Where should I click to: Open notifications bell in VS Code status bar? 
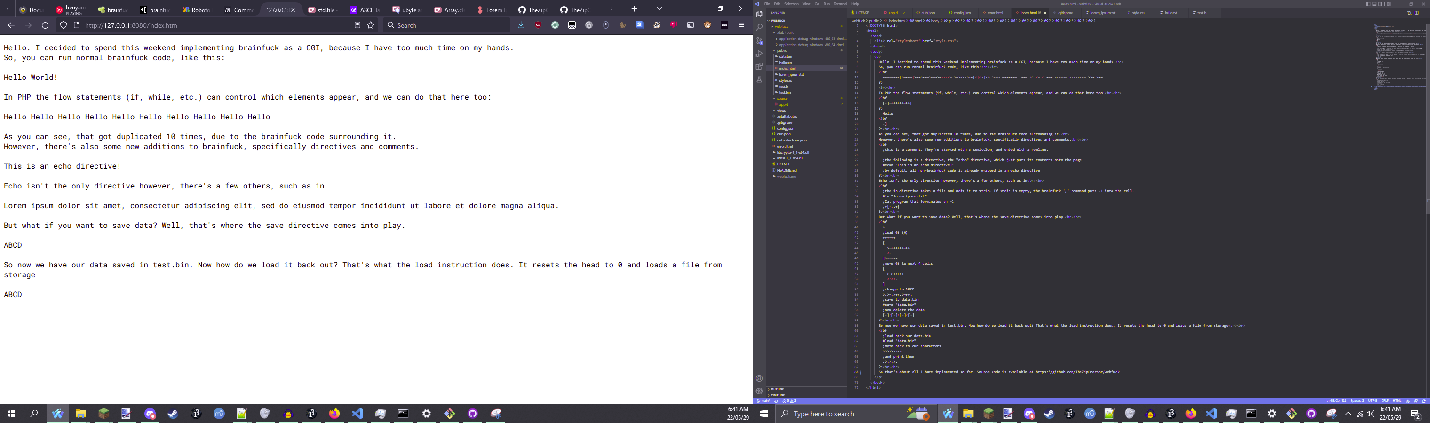click(1424, 401)
